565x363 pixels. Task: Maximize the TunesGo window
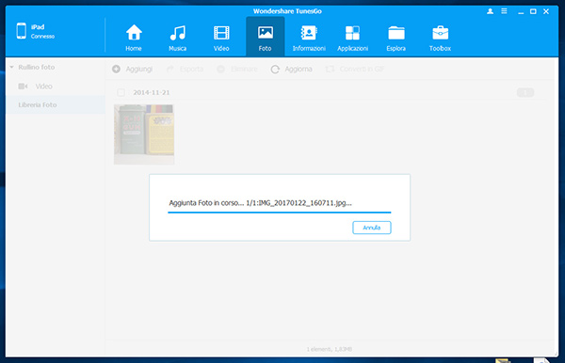533,11
